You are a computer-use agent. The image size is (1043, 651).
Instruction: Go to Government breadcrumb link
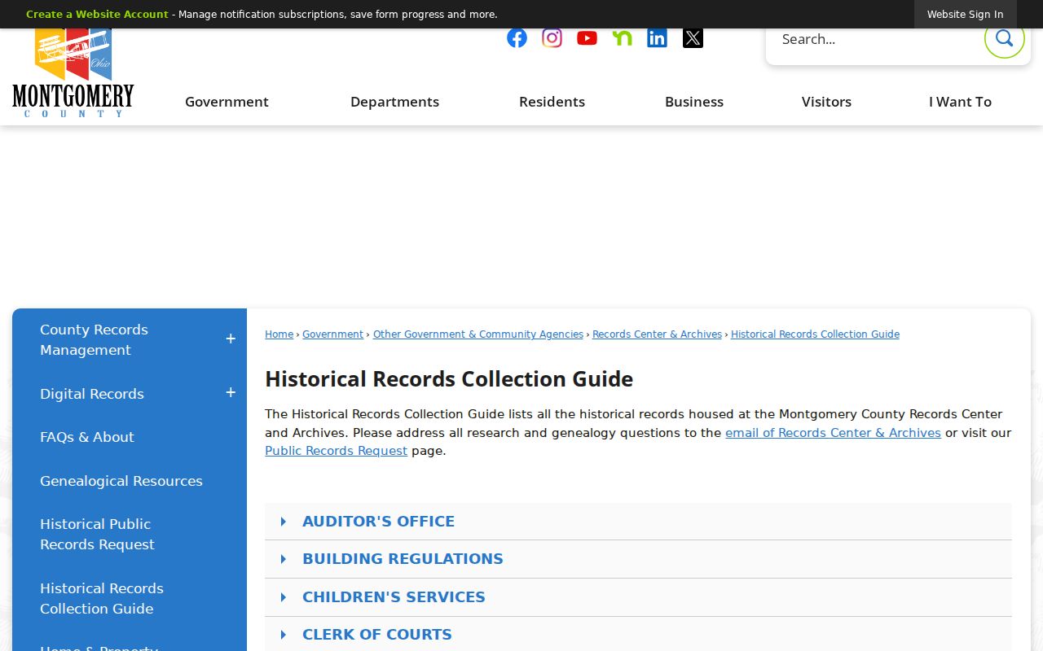coord(332,334)
